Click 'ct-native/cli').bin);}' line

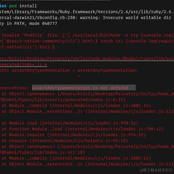[x=27, y=47]
